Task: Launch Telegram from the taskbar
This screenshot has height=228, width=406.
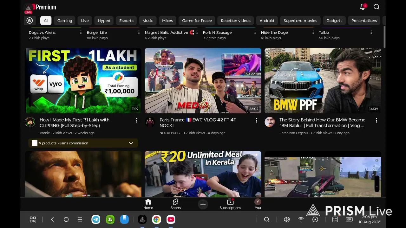Action: point(96,219)
